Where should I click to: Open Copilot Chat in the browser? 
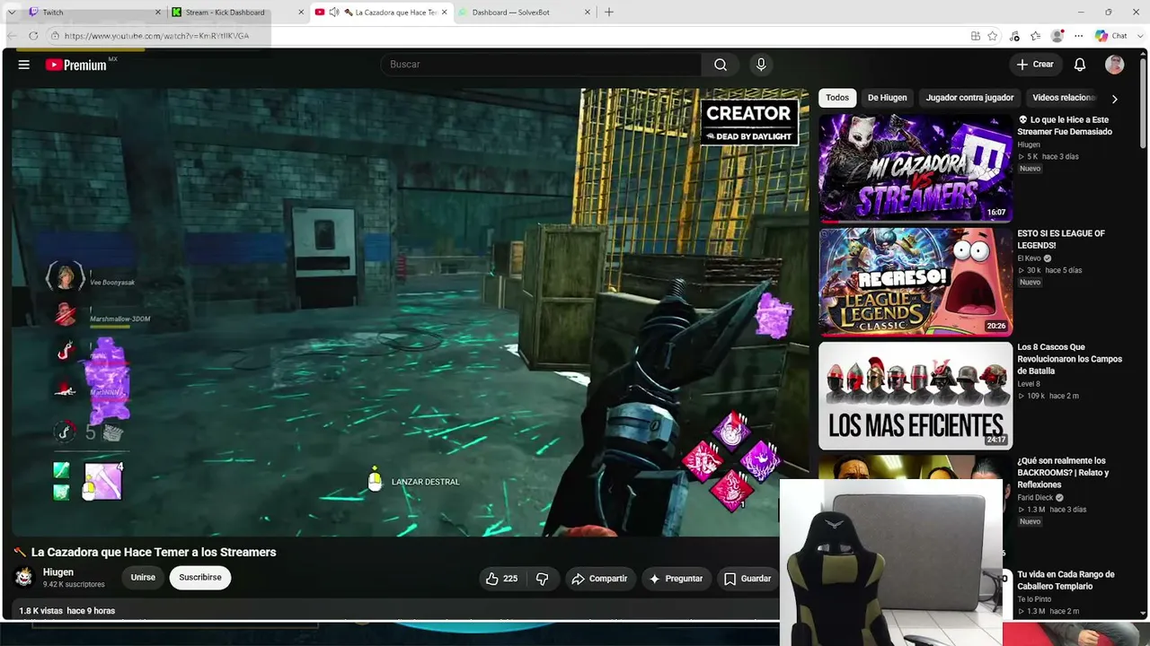1110,36
